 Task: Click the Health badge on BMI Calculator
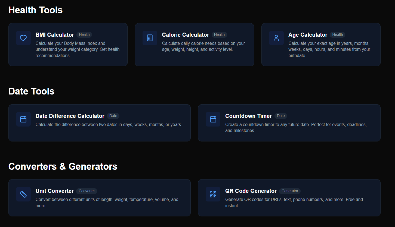[84, 34]
